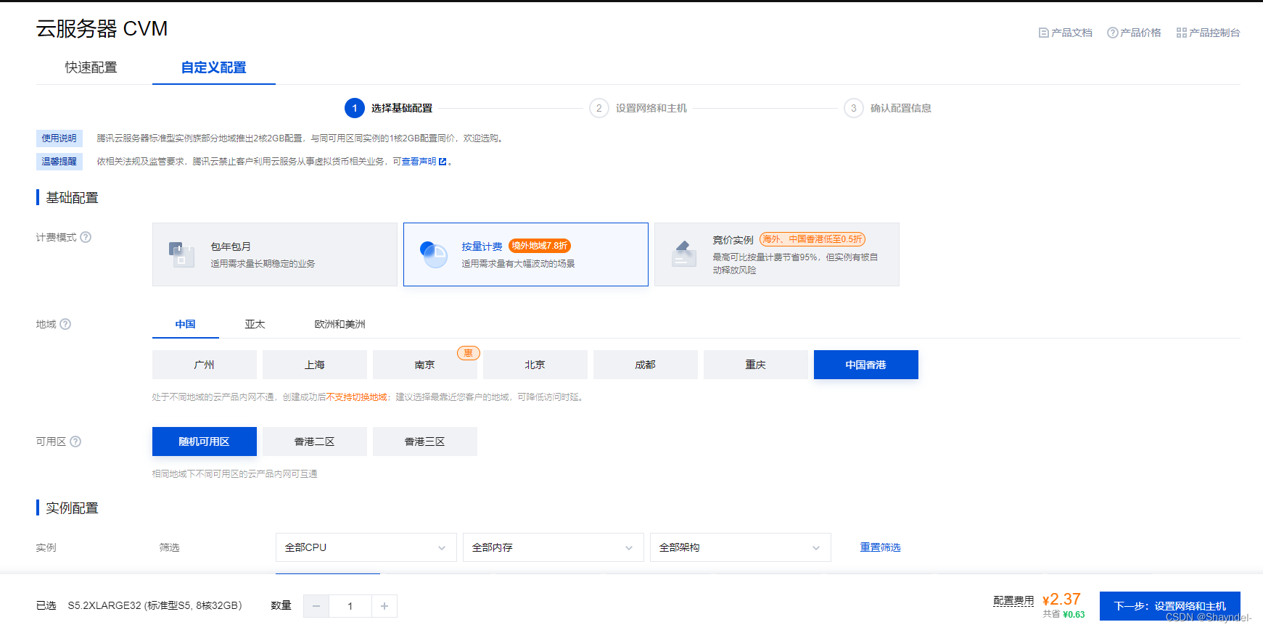Choose the 南京 region

click(x=425, y=365)
